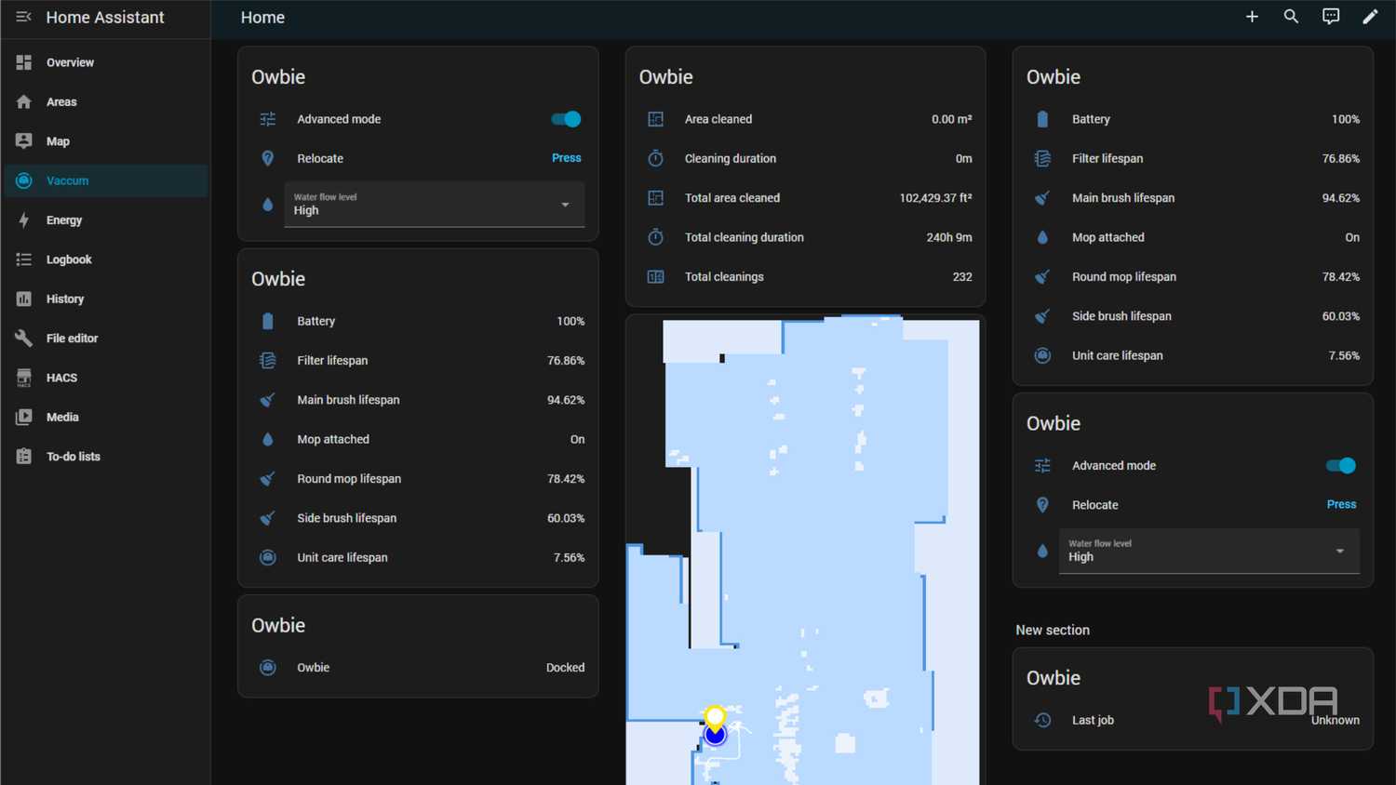Open Logbook from the sidebar
The width and height of the screenshot is (1396, 785).
coord(105,259)
